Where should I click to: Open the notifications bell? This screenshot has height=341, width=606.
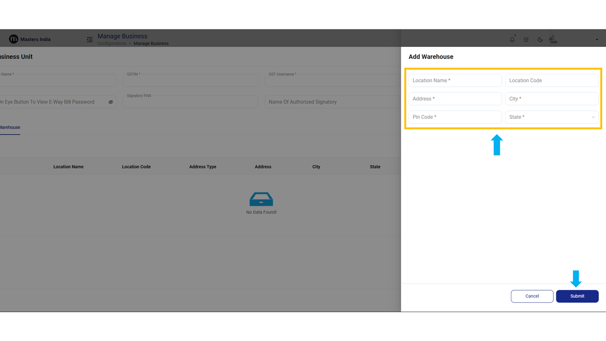512,40
